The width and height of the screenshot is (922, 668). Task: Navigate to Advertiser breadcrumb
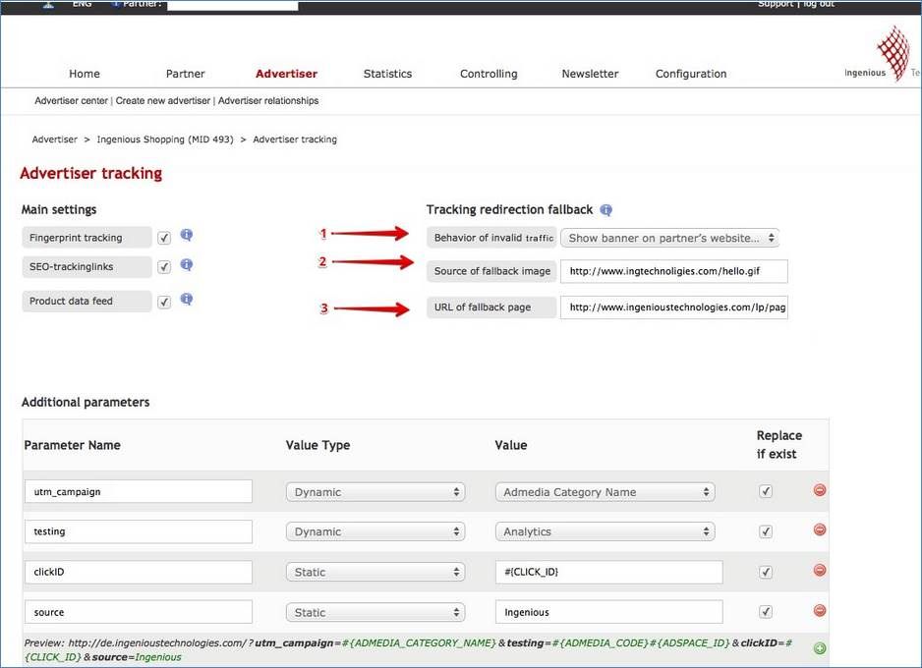click(55, 139)
